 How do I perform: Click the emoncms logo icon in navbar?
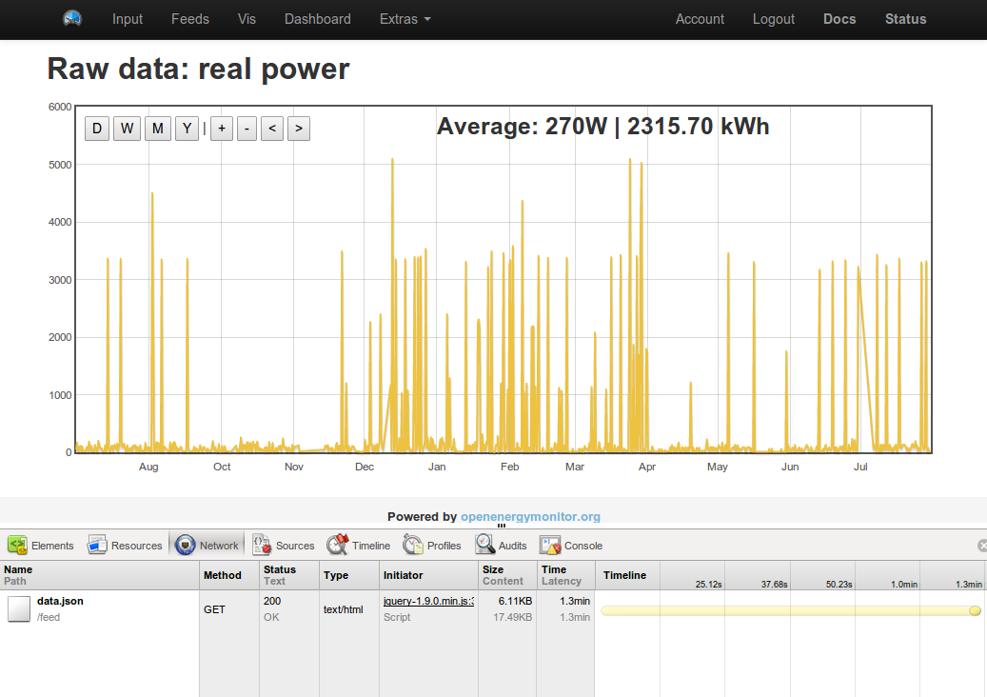click(72, 18)
